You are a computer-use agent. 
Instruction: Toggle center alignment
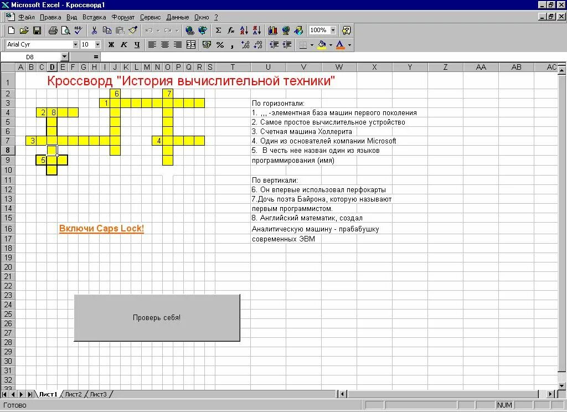click(x=165, y=44)
